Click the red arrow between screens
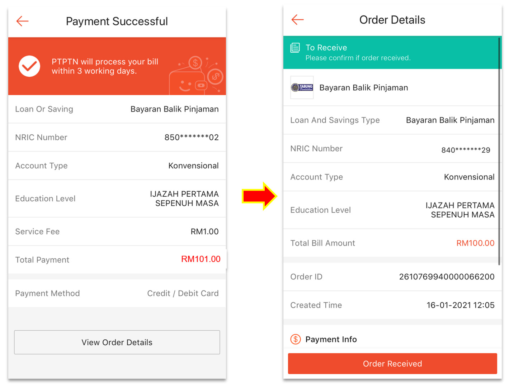The height and width of the screenshot is (388, 509). (259, 196)
